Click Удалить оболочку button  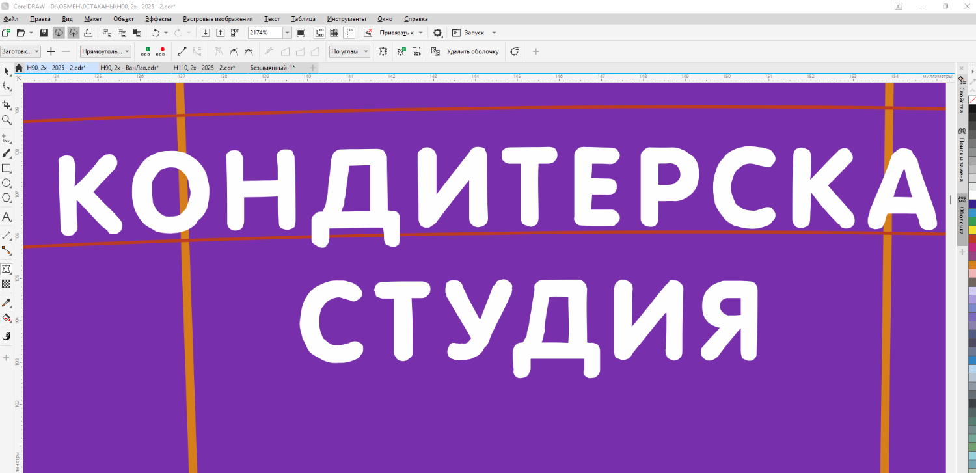coord(472,51)
